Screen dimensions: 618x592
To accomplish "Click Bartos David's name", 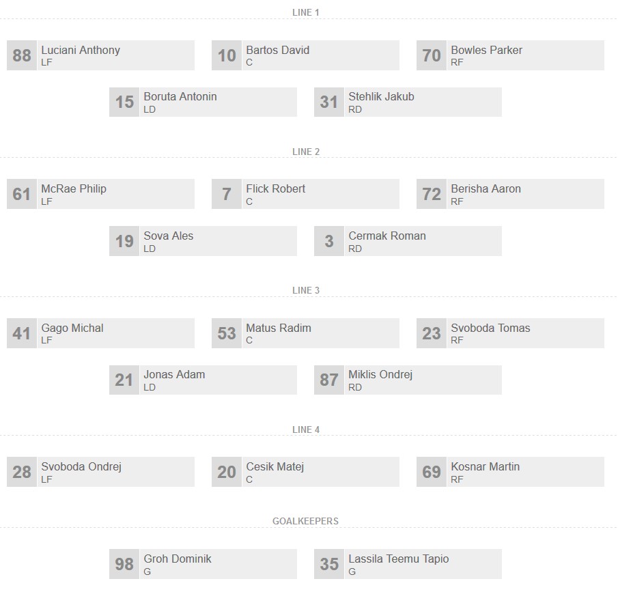I will click(x=277, y=51).
